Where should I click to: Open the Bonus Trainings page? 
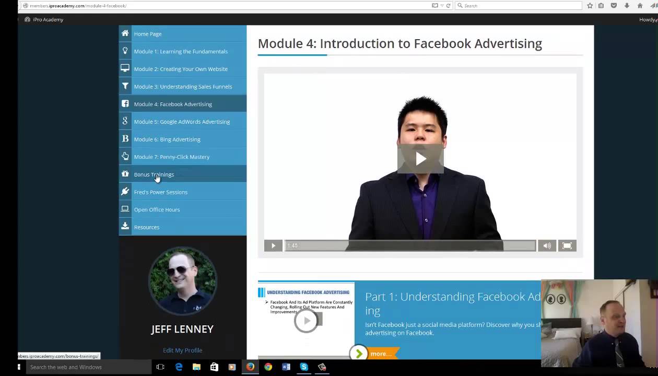point(183,174)
